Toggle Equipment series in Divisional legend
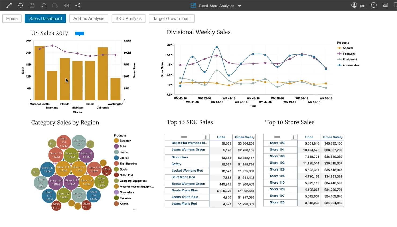The height and width of the screenshot is (227, 397). pos(347,59)
